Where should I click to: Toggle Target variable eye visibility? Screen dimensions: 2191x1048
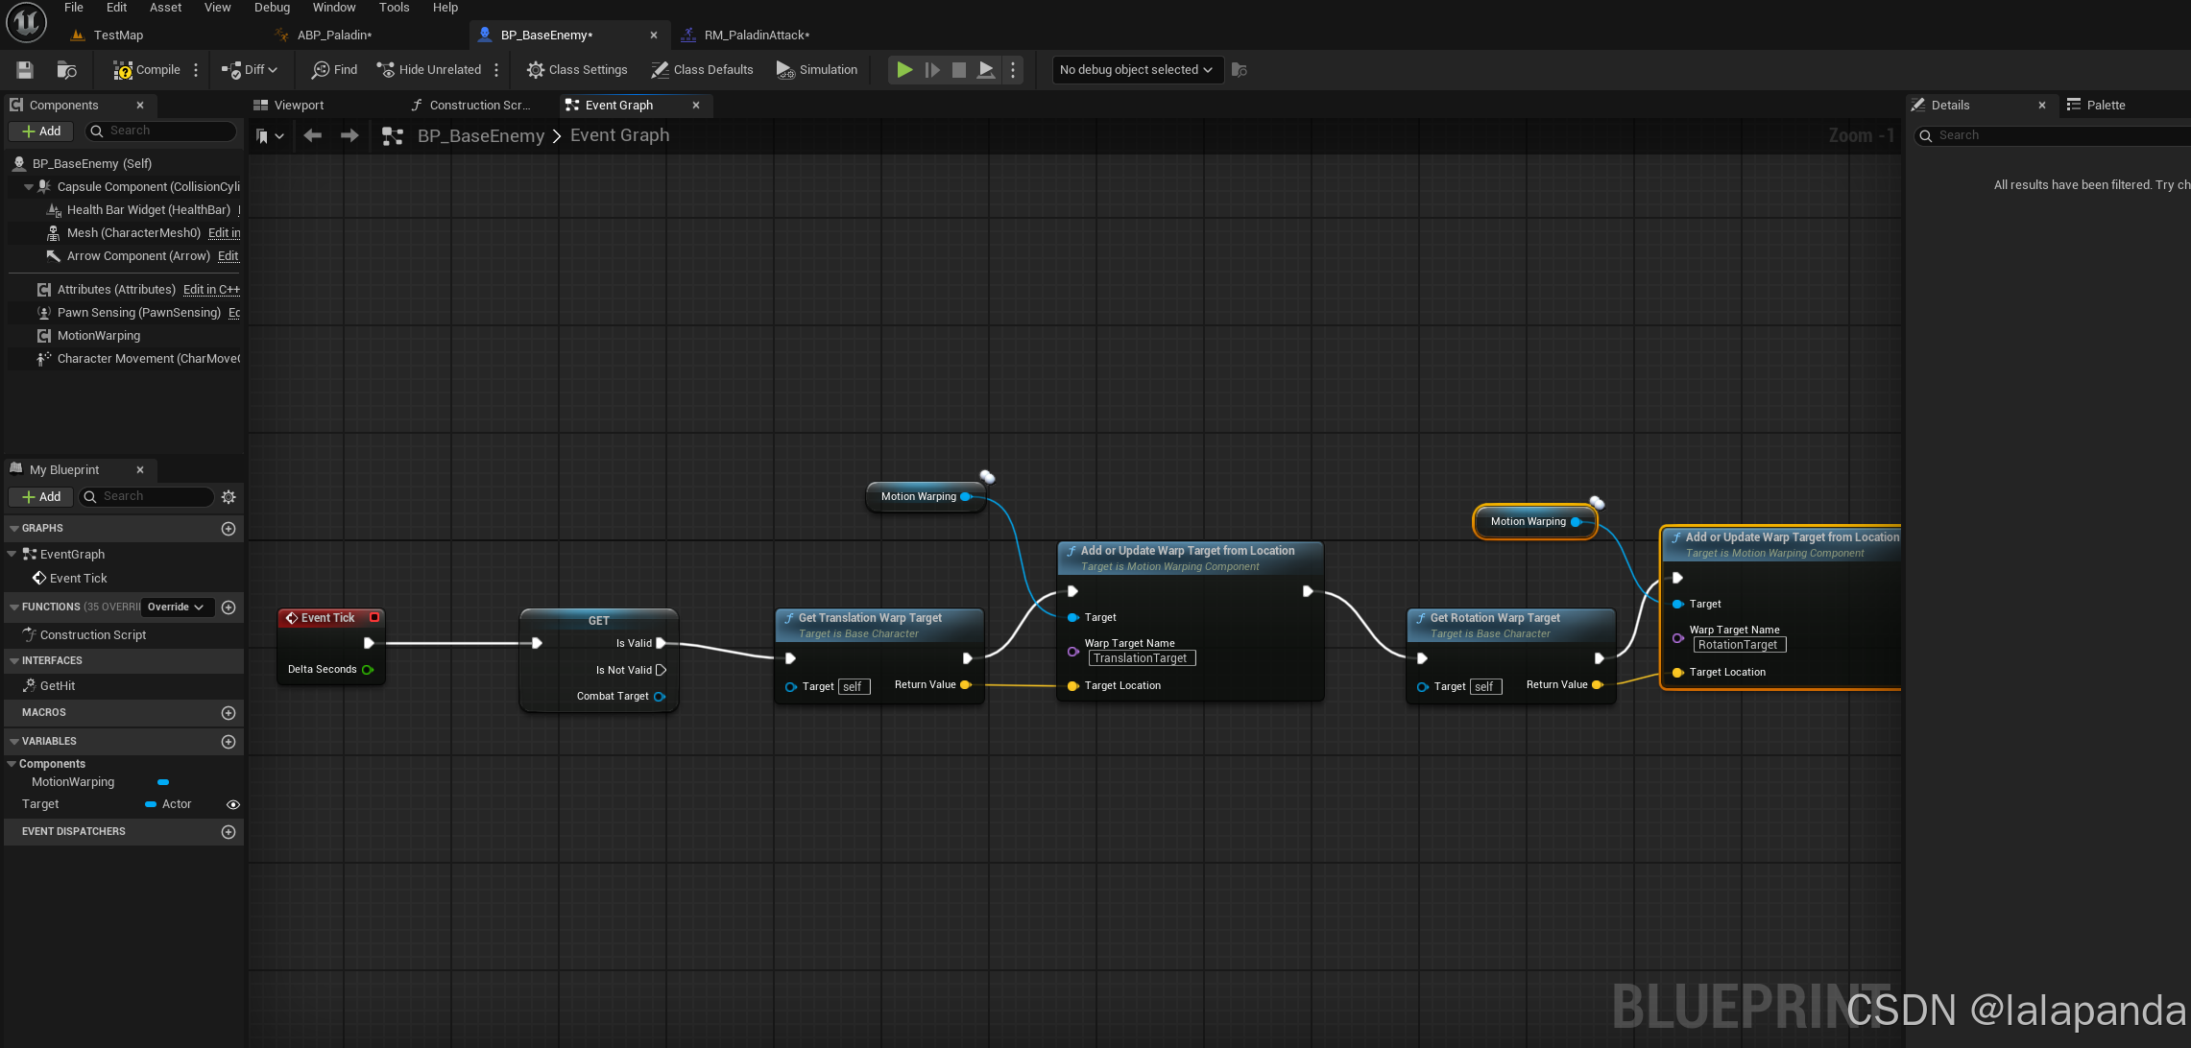(x=232, y=805)
